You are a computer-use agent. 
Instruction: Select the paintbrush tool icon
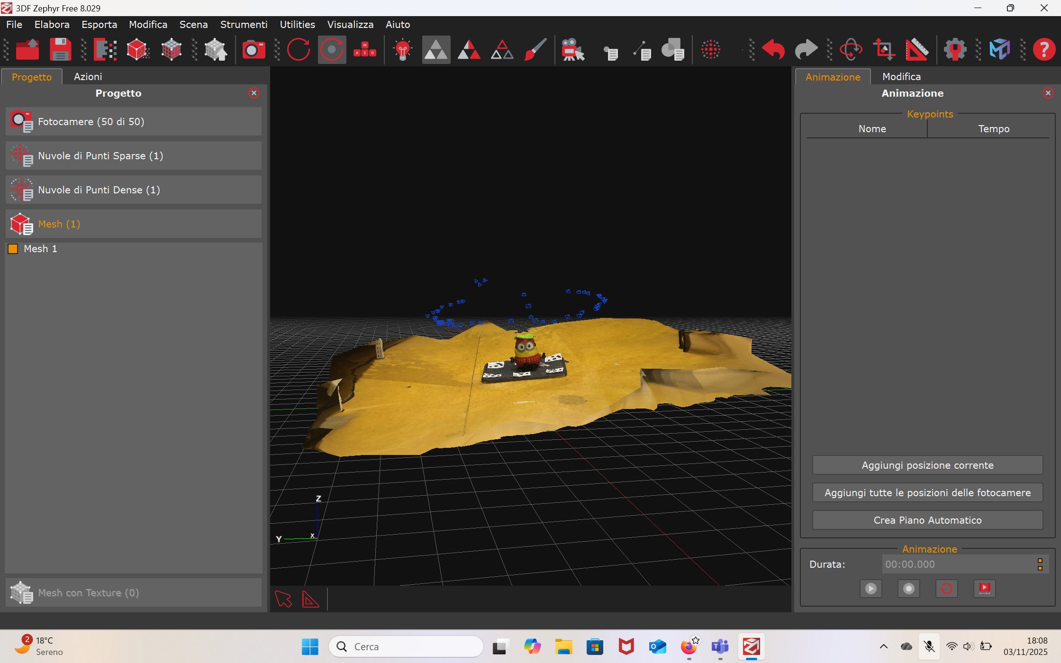pyautogui.click(x=535, y=49)
